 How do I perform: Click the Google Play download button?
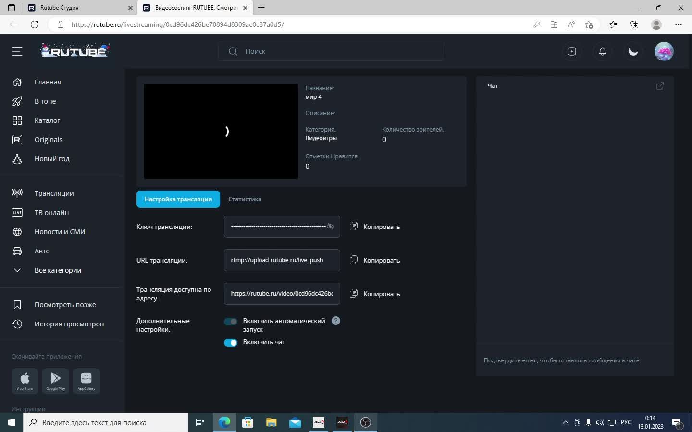coord(56,381)
